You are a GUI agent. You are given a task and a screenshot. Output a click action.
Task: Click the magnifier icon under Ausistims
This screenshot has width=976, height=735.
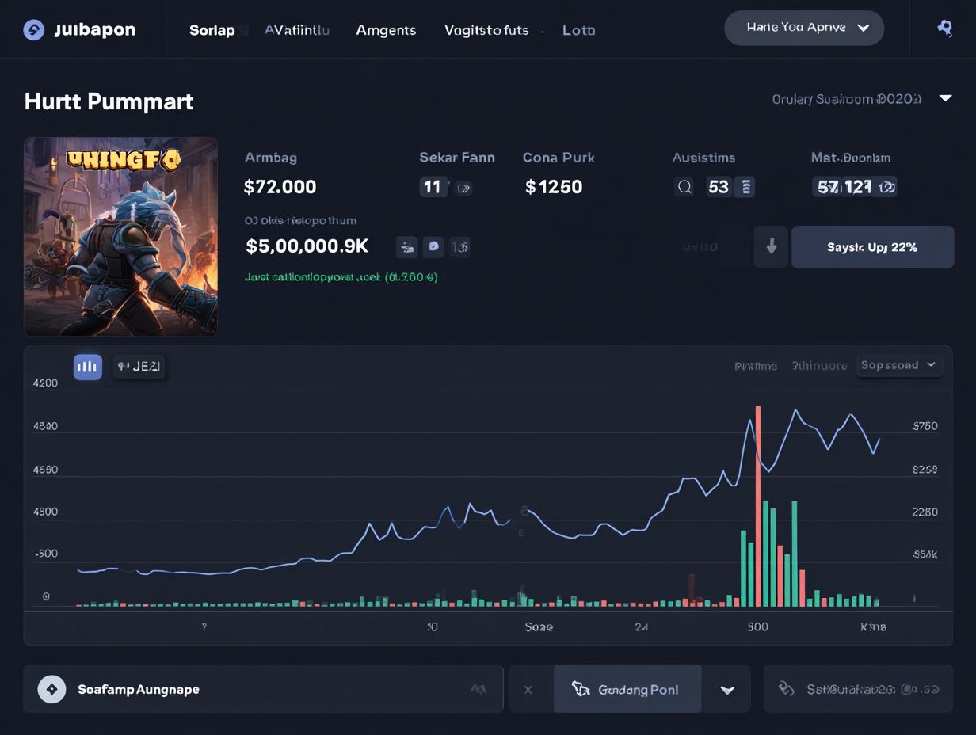coord(684,187)
